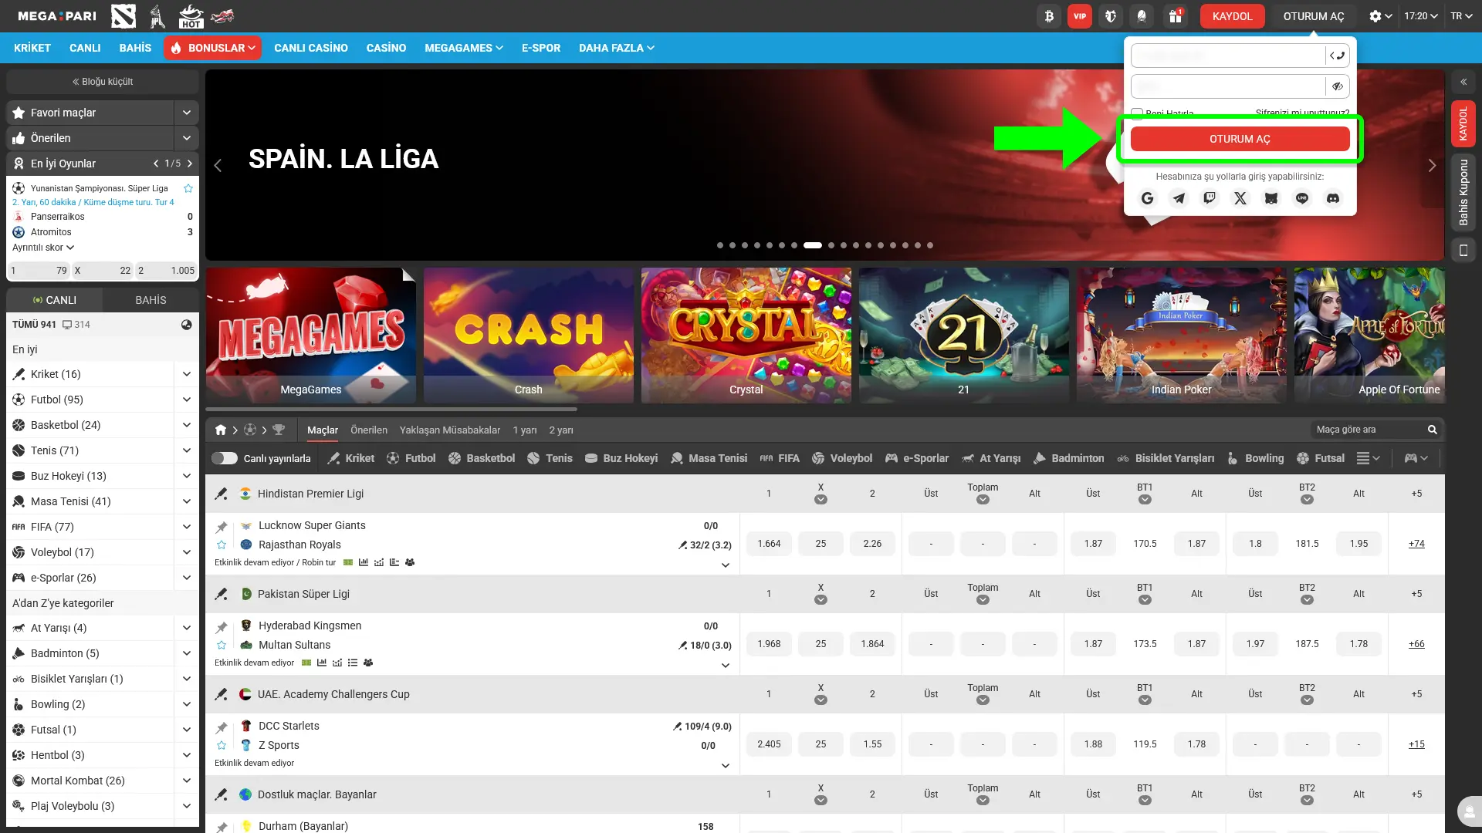Click Bloğu küçült collapse button

point(103,82)
